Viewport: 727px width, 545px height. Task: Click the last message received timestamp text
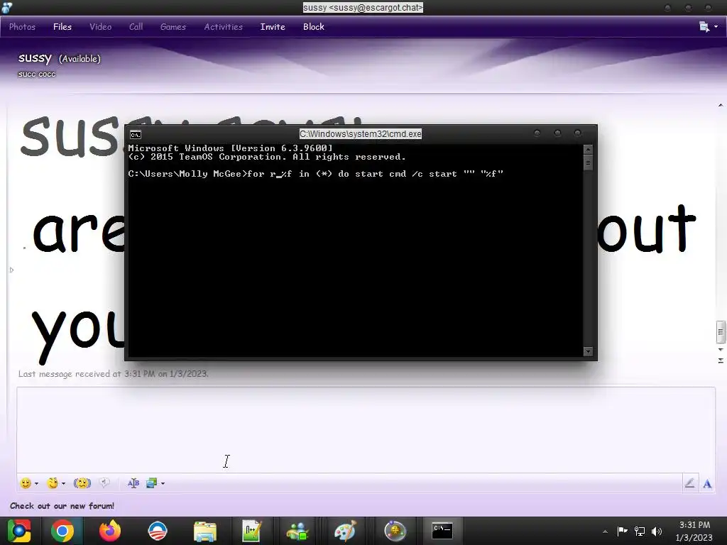[114, 373]
